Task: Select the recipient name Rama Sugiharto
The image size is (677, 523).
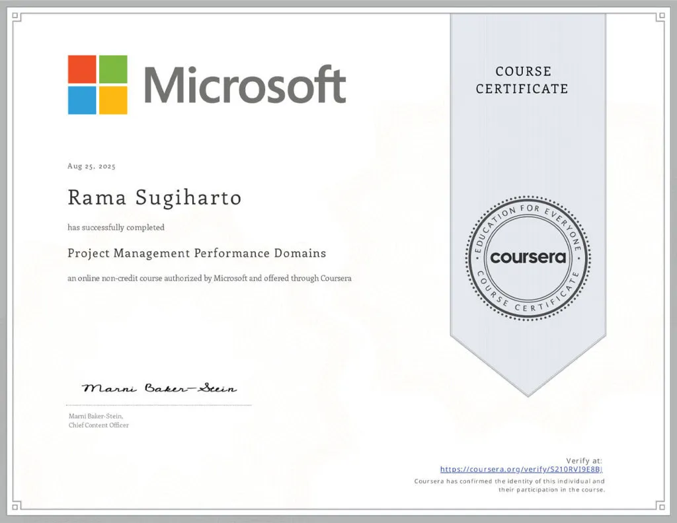Action: click(x=154, y=197)
